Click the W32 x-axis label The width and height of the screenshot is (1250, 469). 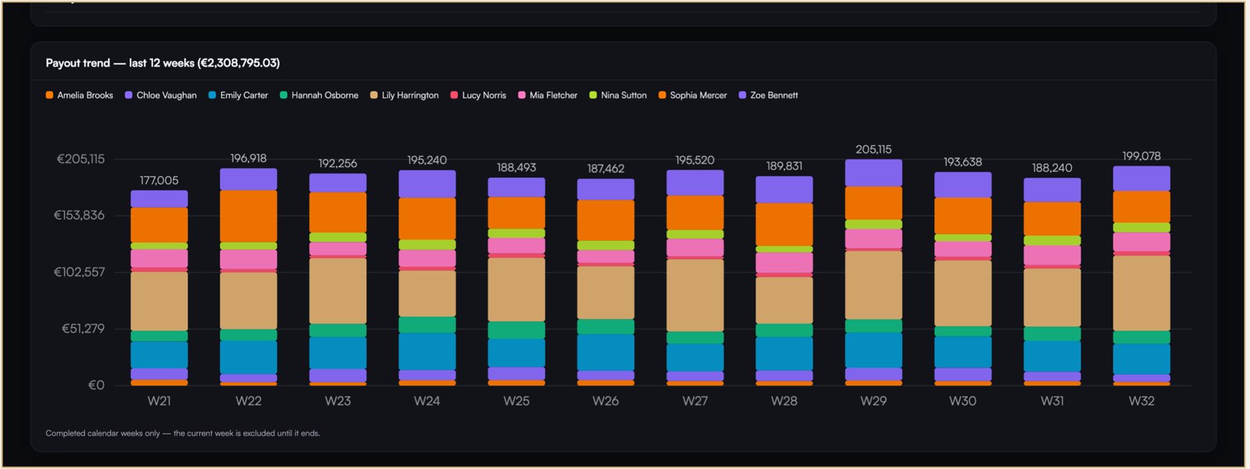[1141, 401]
